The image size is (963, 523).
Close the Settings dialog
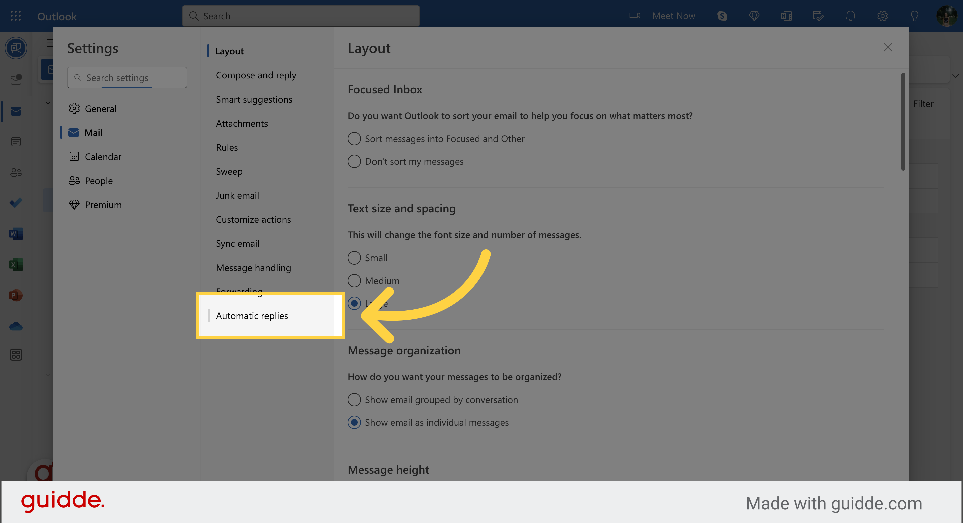pos(888,47)
